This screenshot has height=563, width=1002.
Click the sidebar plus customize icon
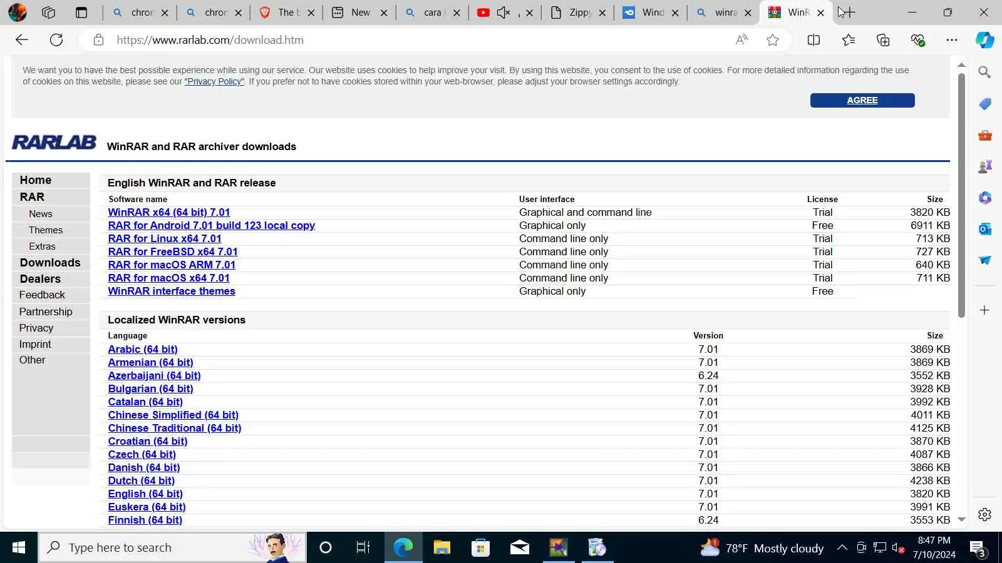point(984,310)
